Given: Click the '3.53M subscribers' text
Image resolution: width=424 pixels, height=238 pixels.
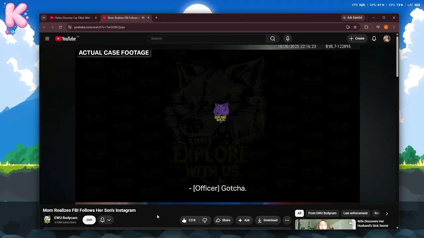Looking at the screenshot, I should pos(65,222).
